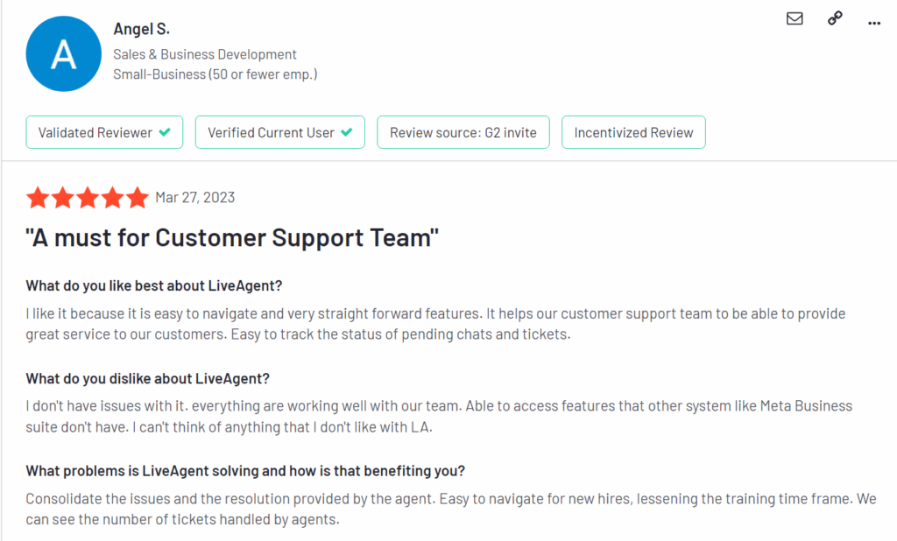This screenshot has width=897, height=541.
Task: Select the Verified Current User badge
Action: [279, 131]
